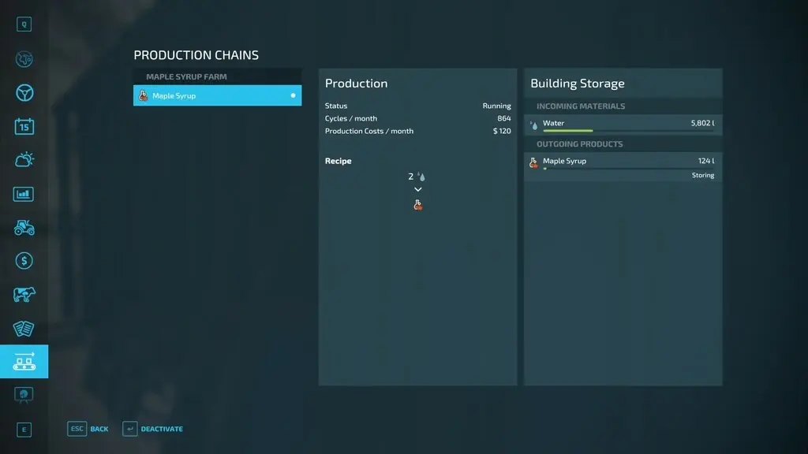Viewport: 808px width, 454px height.
Task: Open the cow animals page icon
Action: pos(24,295)
